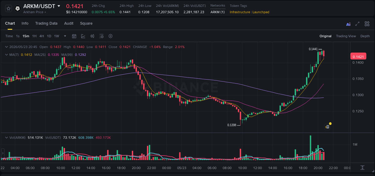The height and width of the screenshot is (176, 375).
Task: Click the Vol(USDT) 73.172K label
Action: tap(61, 138)
